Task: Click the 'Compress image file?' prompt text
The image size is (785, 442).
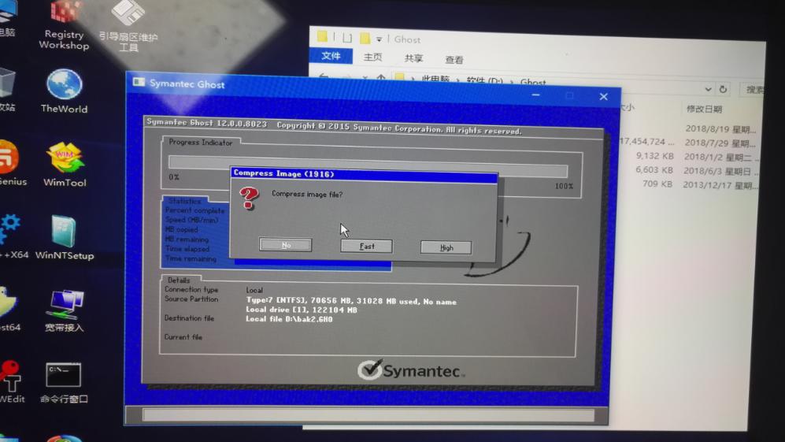Action: coord(307,194)
